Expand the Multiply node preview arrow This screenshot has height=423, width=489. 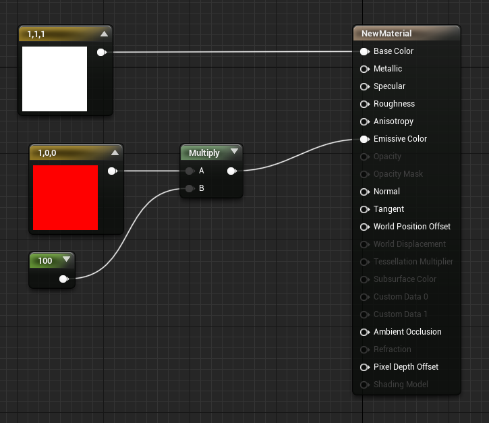[x=234, y=151]
